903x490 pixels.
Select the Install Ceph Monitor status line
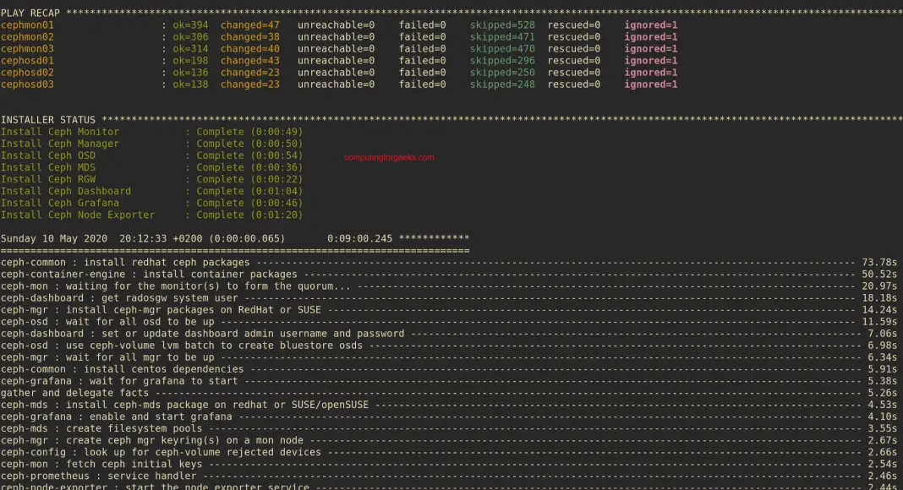pyautogui.click(x=59, y=131)
